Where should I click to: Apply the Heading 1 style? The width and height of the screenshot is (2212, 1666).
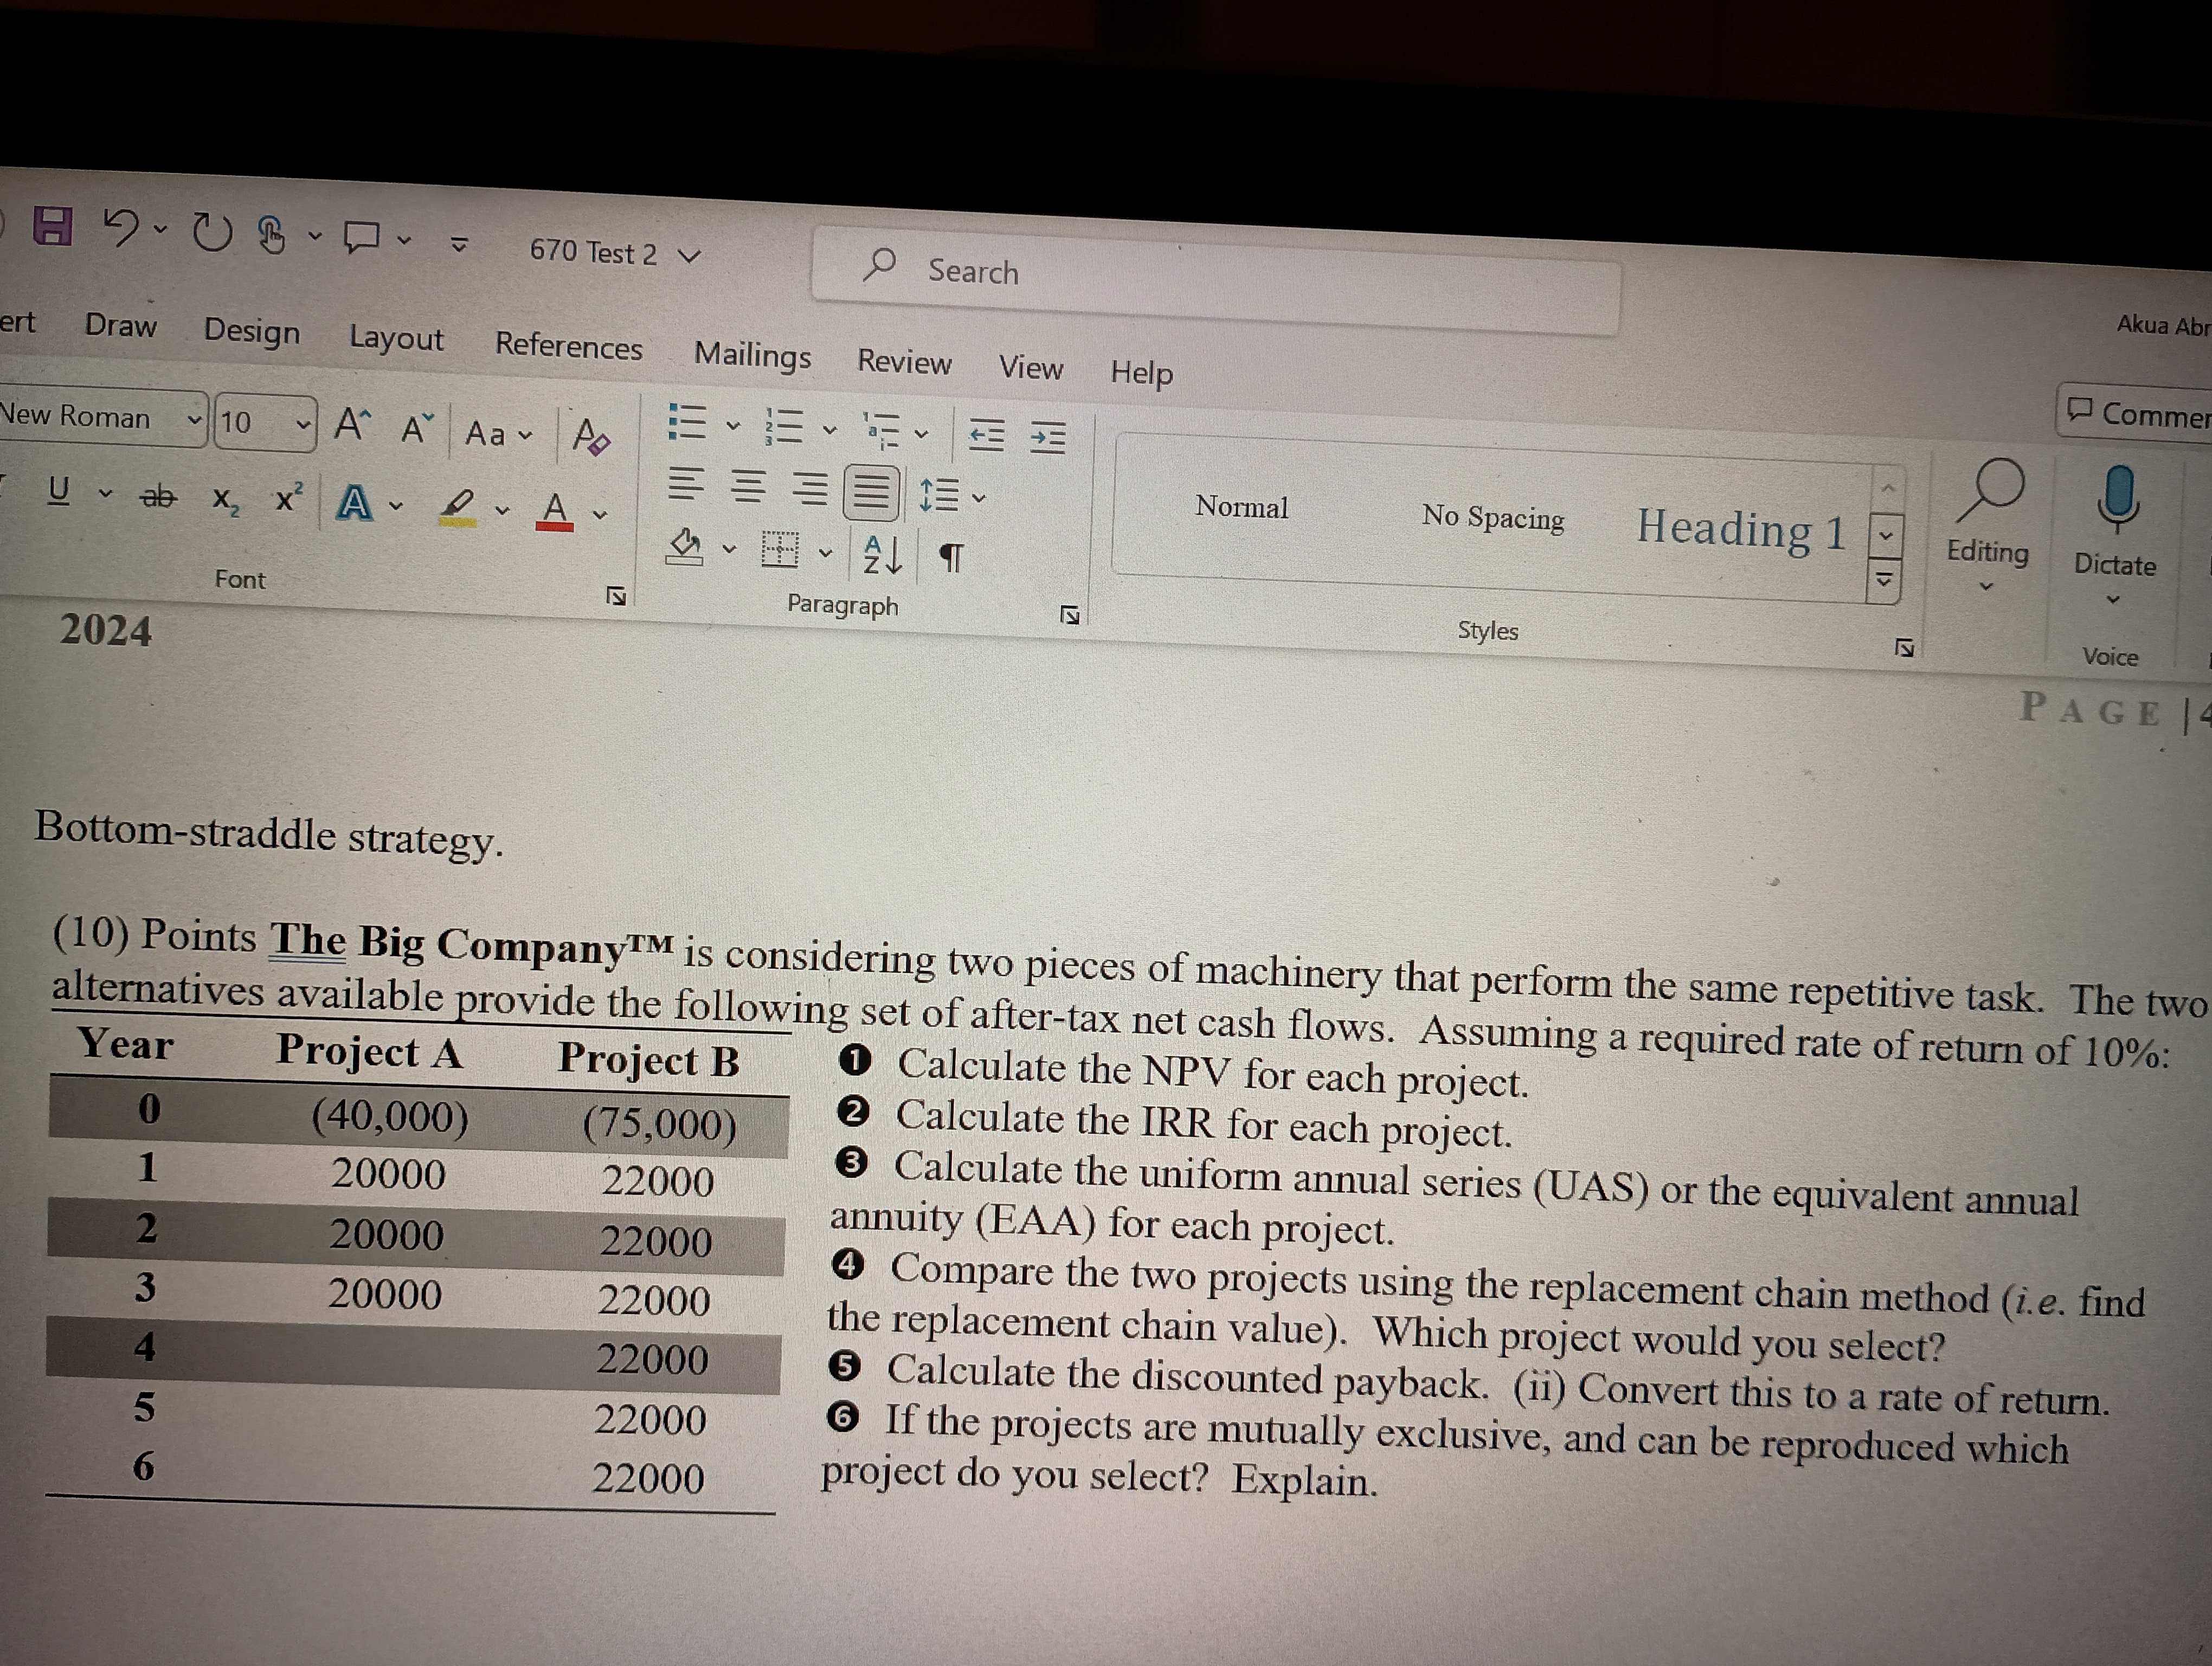[x=1741, y=529]
